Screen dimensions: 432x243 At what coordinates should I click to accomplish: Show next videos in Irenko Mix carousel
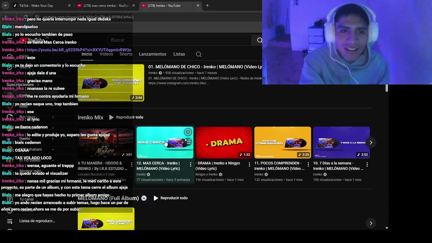(371, 142)
